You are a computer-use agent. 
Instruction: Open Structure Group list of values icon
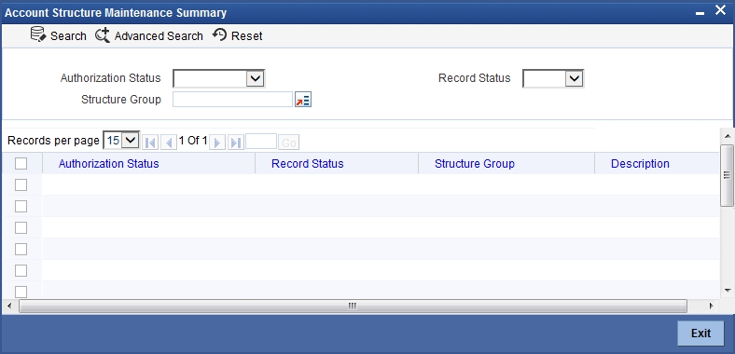[303, 100]
